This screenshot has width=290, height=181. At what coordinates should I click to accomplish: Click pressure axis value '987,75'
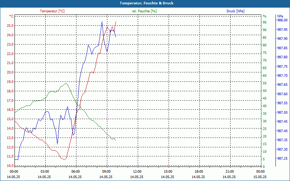click(x=282, y=67)
